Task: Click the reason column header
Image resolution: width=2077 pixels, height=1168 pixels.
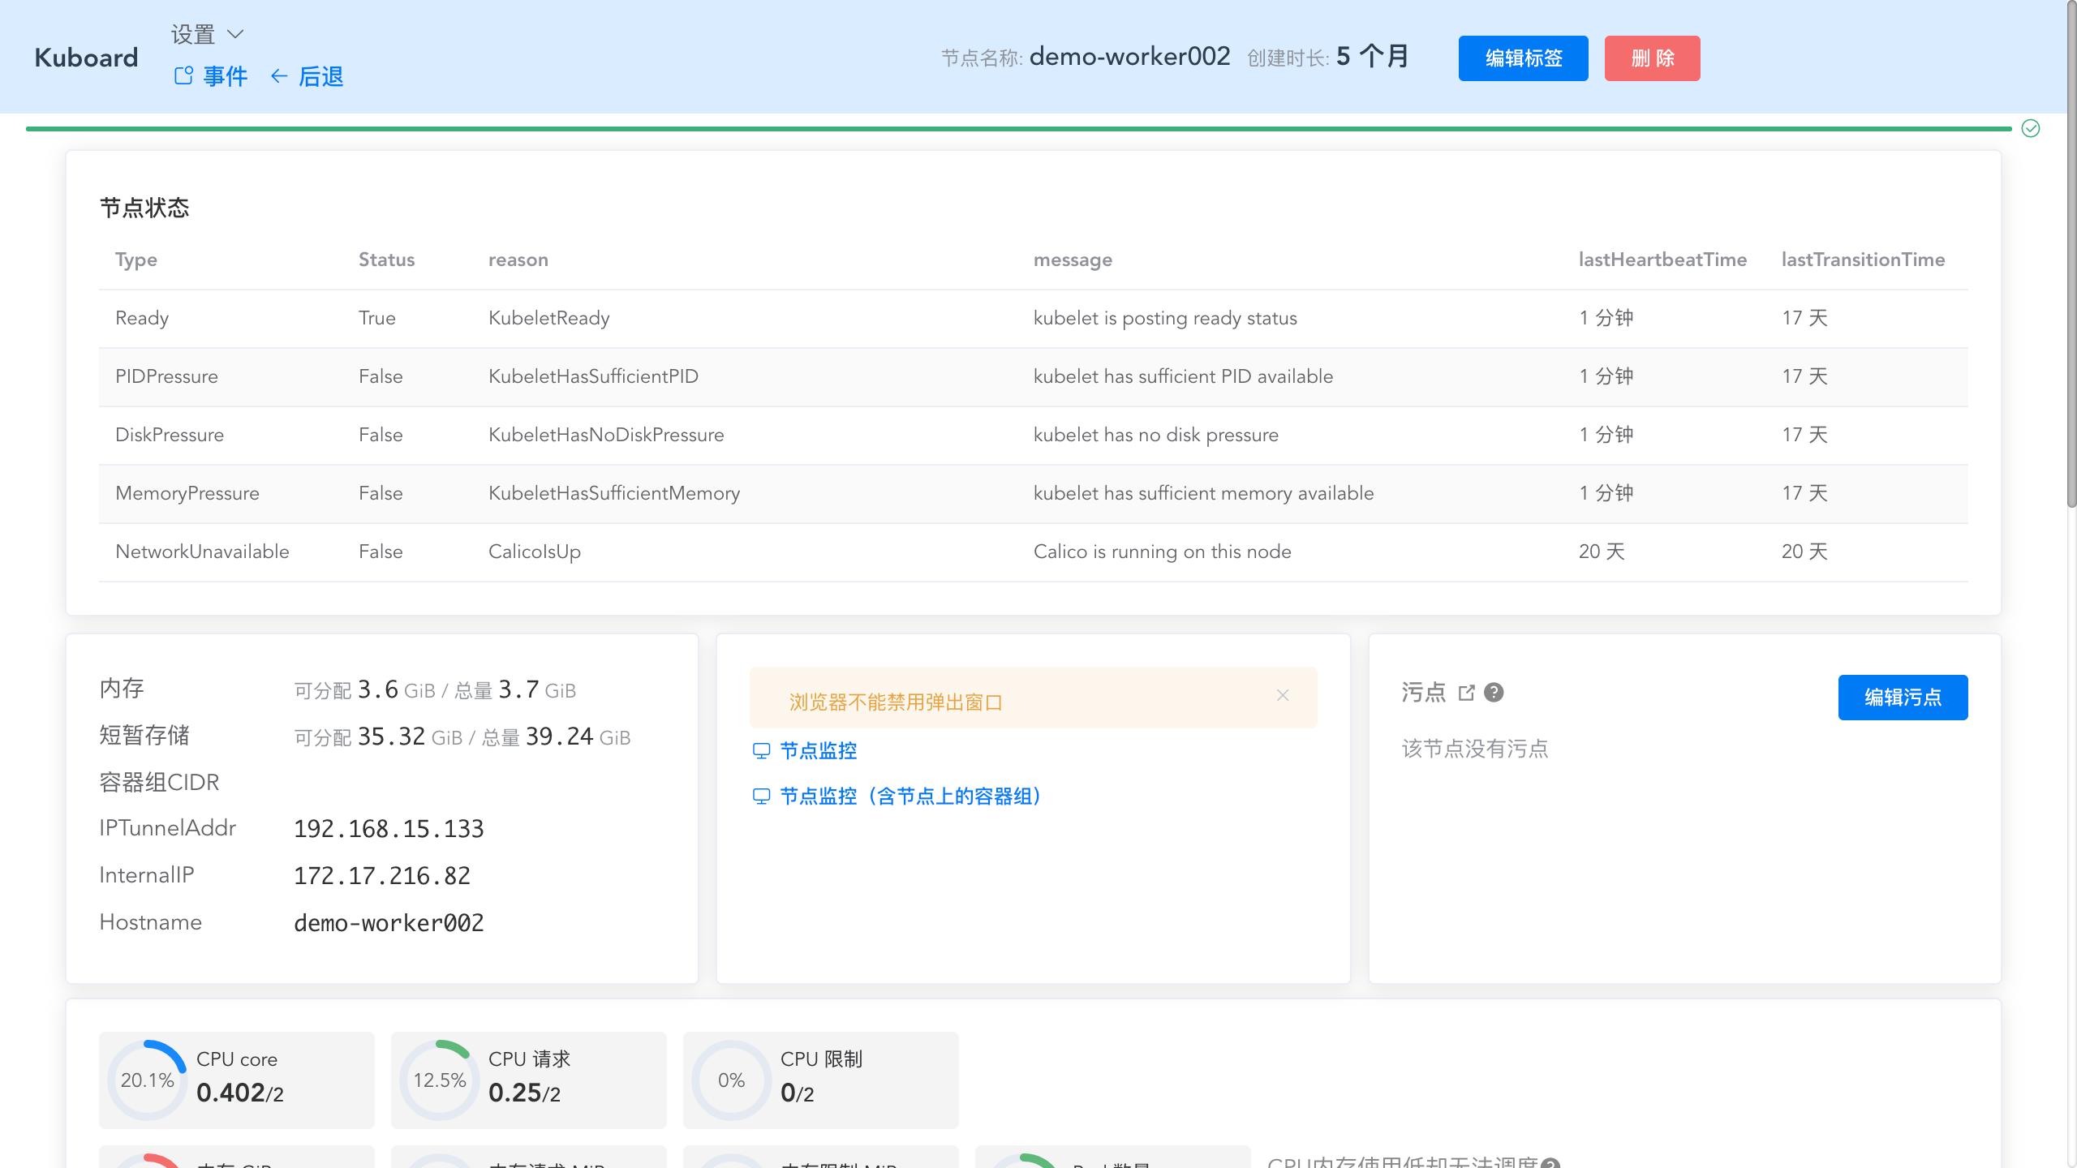Action: (x=518, y=260)
